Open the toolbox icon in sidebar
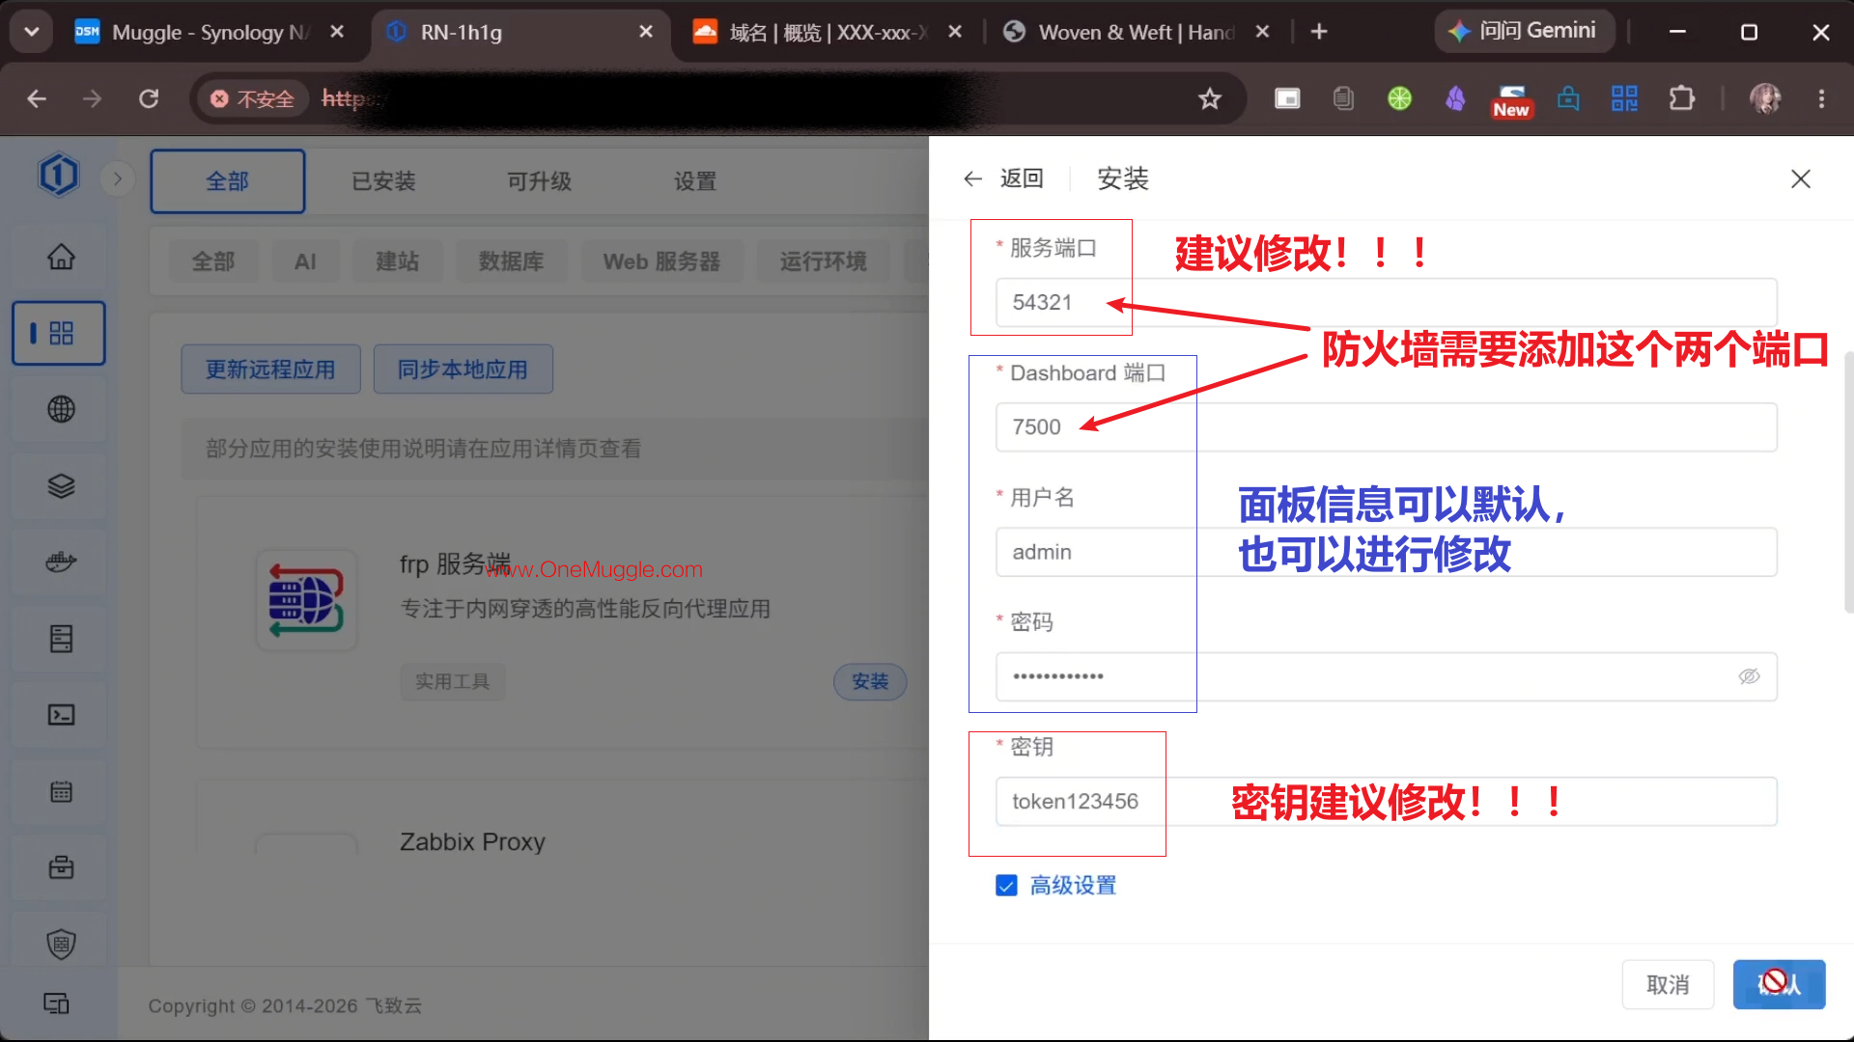The height and width of the screenshot is (1042, 1854). pyautogui.click(x=61, y=867)
